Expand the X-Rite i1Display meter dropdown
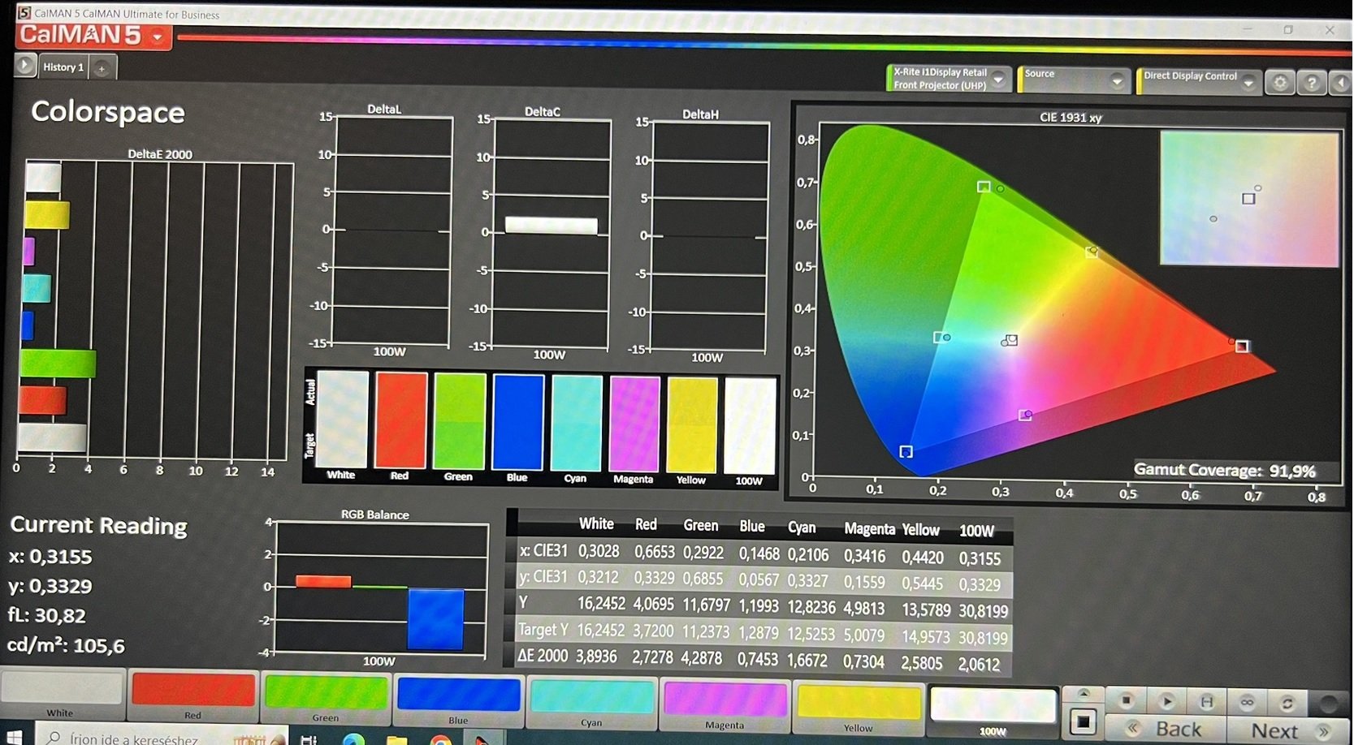Image resolution: width=1354 pixels, height=745 pixels. [x=999, y=80]
